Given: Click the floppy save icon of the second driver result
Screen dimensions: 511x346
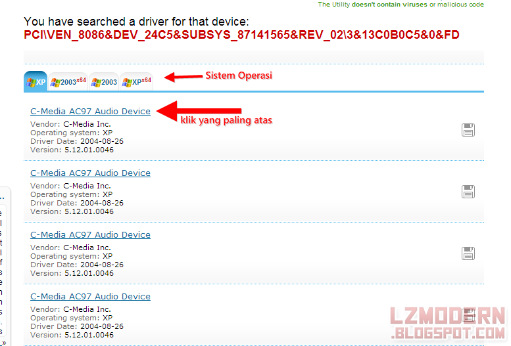Looking at the screenshot, I should pos(468,192).
